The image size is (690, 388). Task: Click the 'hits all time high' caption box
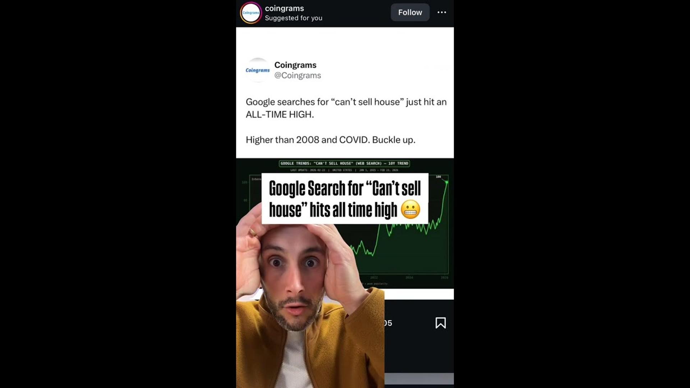tap(345, 199)
